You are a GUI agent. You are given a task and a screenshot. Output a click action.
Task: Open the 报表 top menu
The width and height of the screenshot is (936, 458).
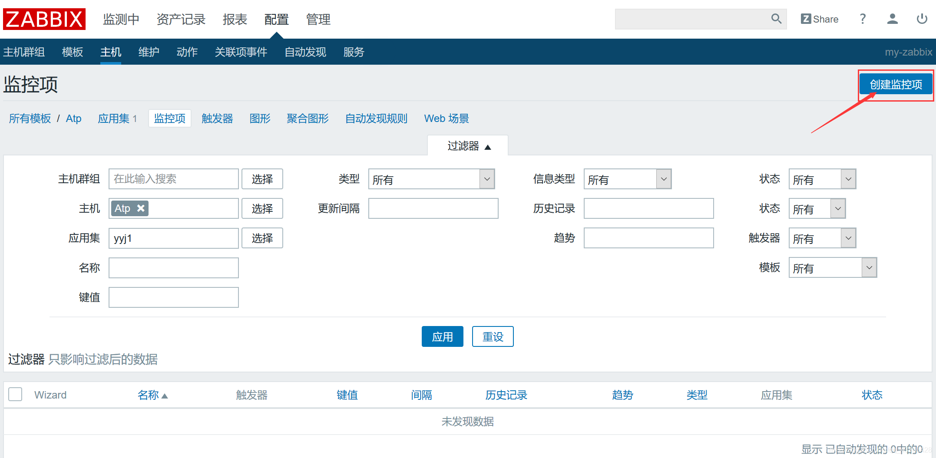pyautogui.click(x=235, y=20)
